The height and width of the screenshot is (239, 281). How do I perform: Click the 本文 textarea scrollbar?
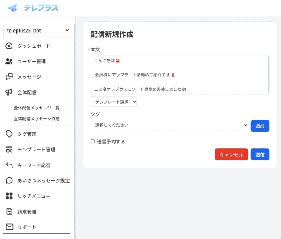pyautogui.click(x=269, y=74)
